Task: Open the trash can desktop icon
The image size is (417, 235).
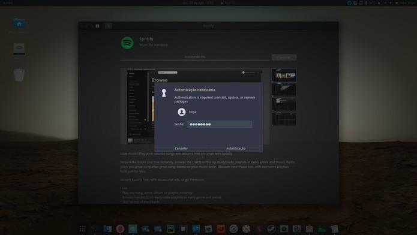Action: pyautogui.click(x=19, y=75)
